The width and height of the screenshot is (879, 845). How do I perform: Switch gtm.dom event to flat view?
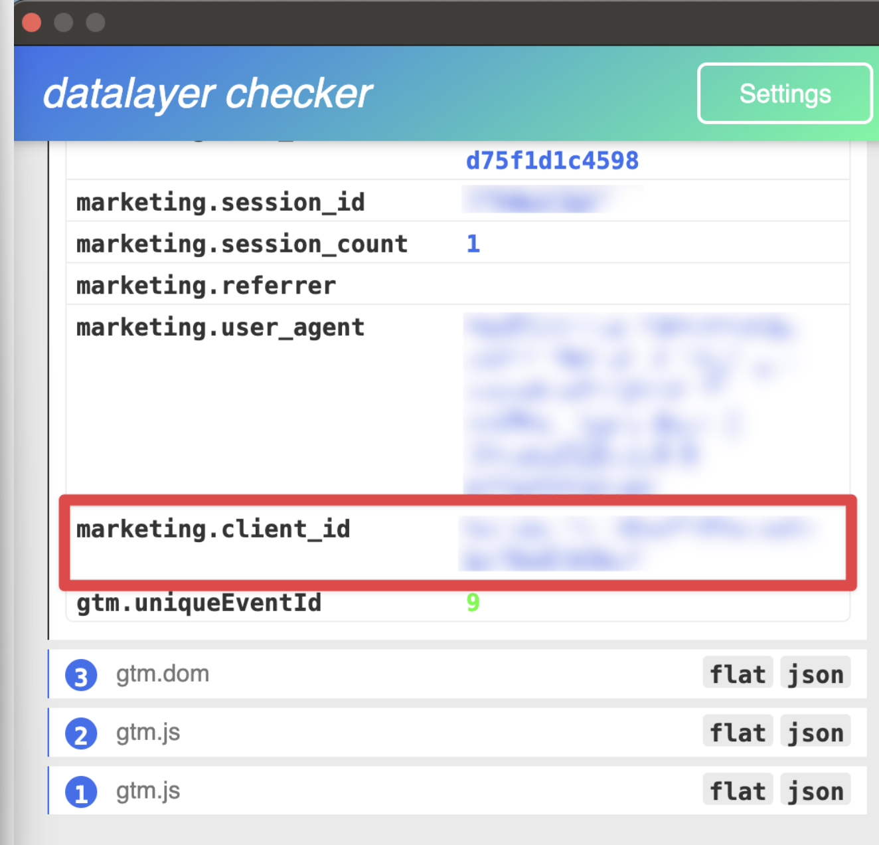tap(737, 674)
